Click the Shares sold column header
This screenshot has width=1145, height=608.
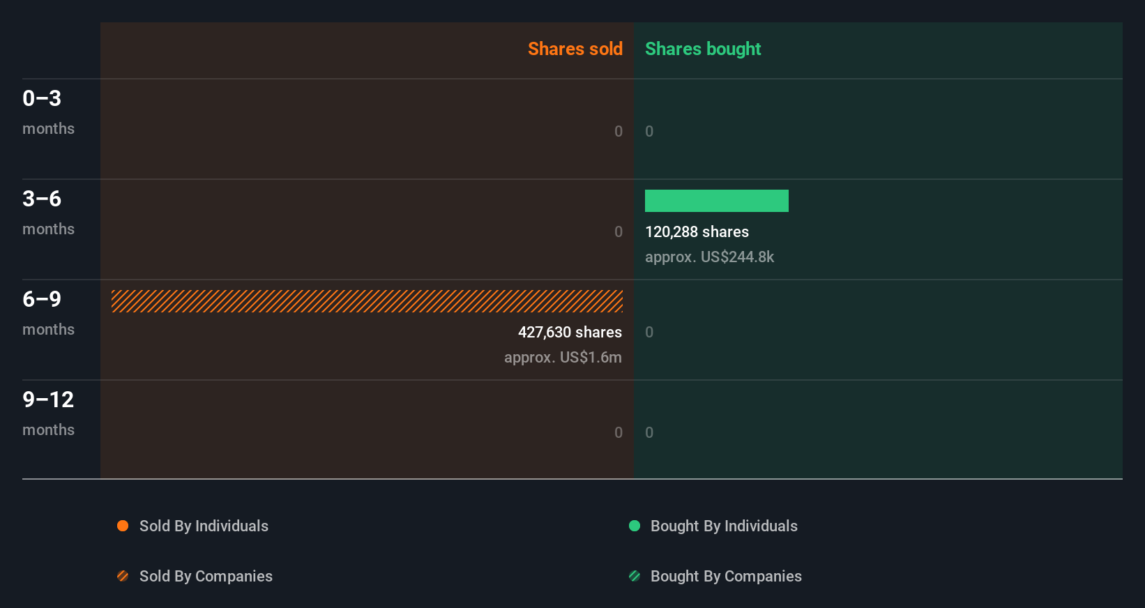[x=575, y=49]
